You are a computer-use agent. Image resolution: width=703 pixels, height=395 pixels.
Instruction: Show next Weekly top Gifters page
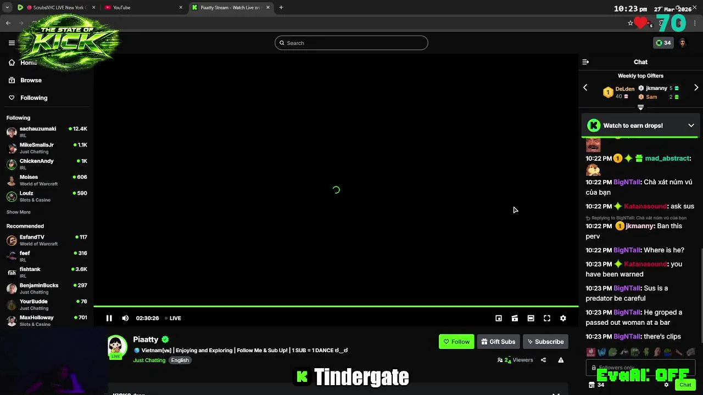click(x=696, y=88)
